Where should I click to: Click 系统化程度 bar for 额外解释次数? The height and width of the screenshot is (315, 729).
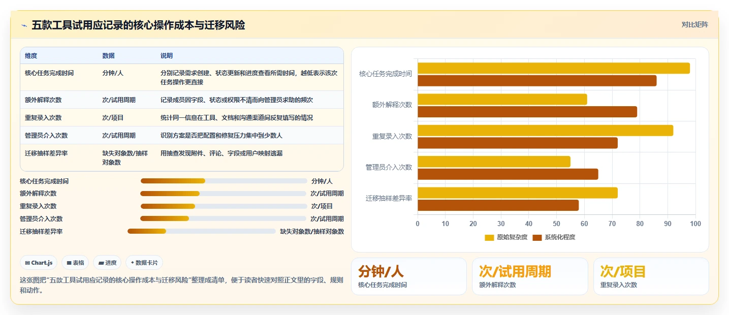pyautogui.click(x=527, y=112)
